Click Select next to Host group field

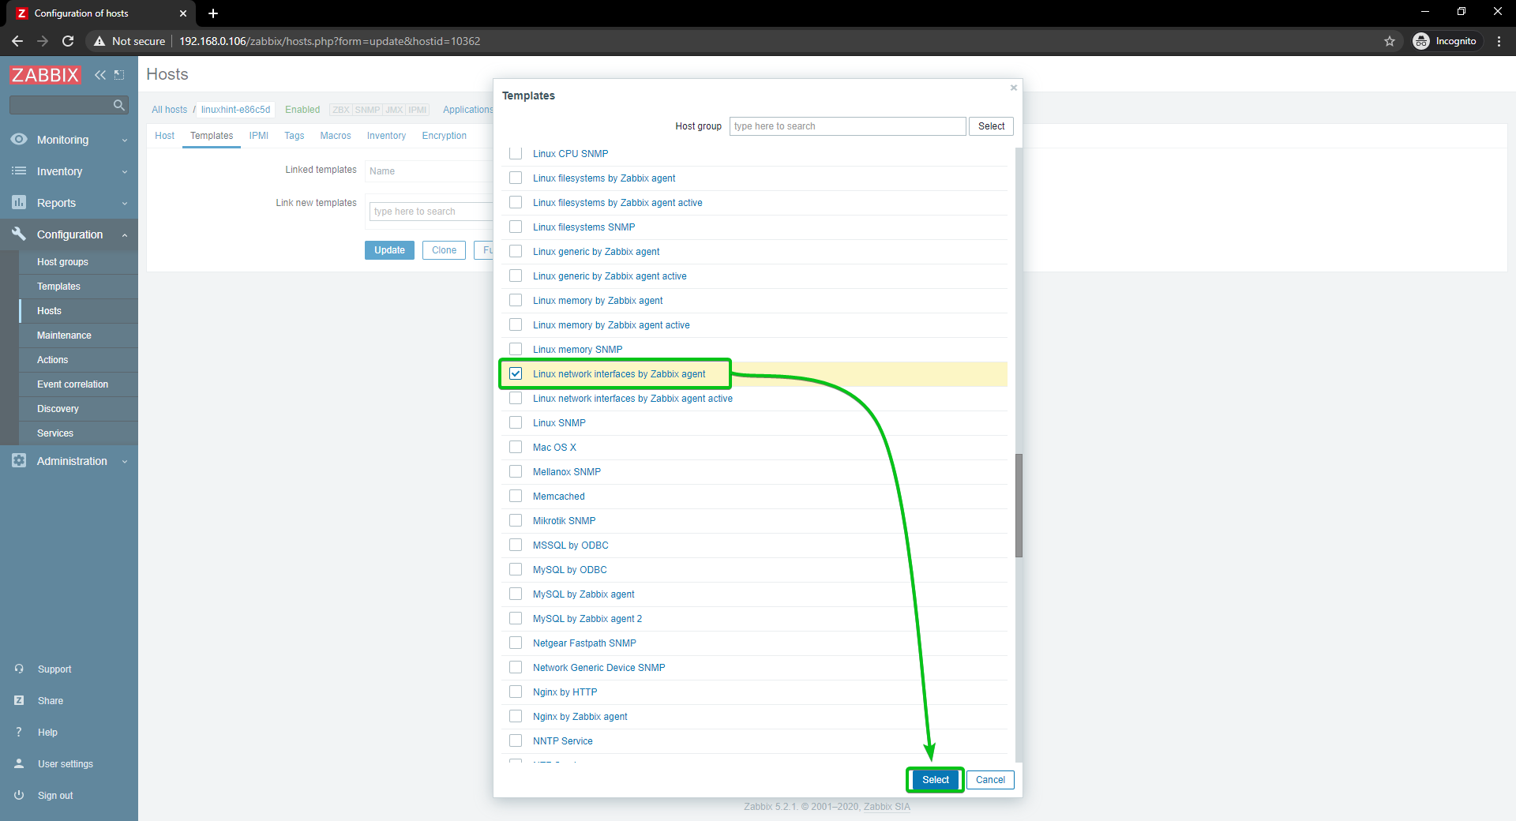tap(991, 126)
